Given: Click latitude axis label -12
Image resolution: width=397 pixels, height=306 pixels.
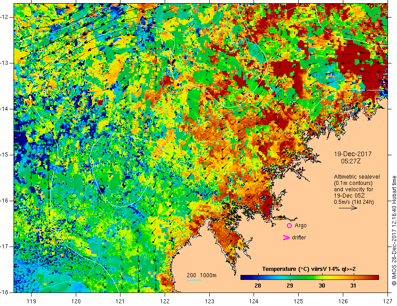Looking at the screenshot, I should tap(5, 17).
